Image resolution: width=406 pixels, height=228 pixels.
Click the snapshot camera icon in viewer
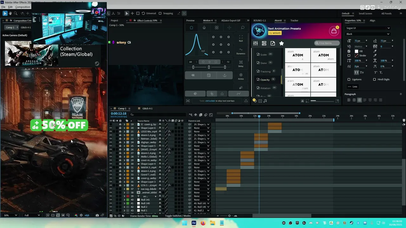[97, 215]
